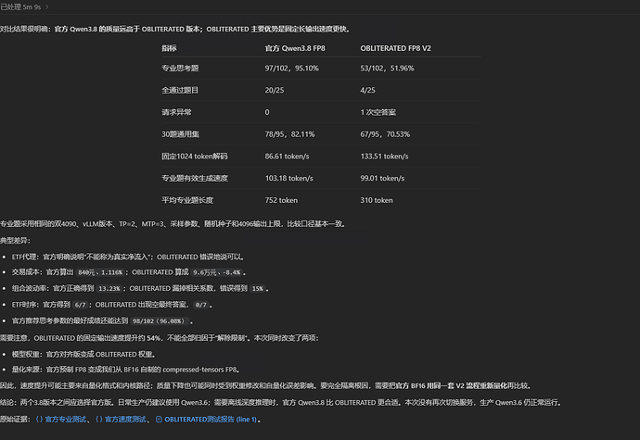Click the '67/95, 70.53%' cell

point(385,134)
